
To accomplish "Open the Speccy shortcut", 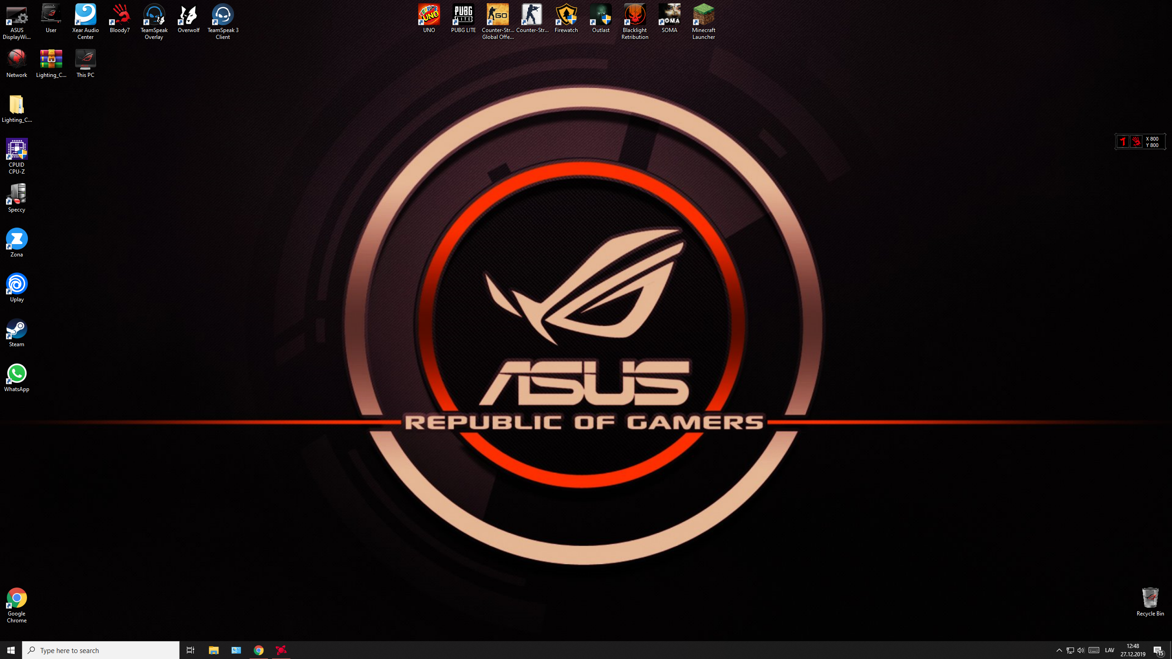I will click(16, 198).
